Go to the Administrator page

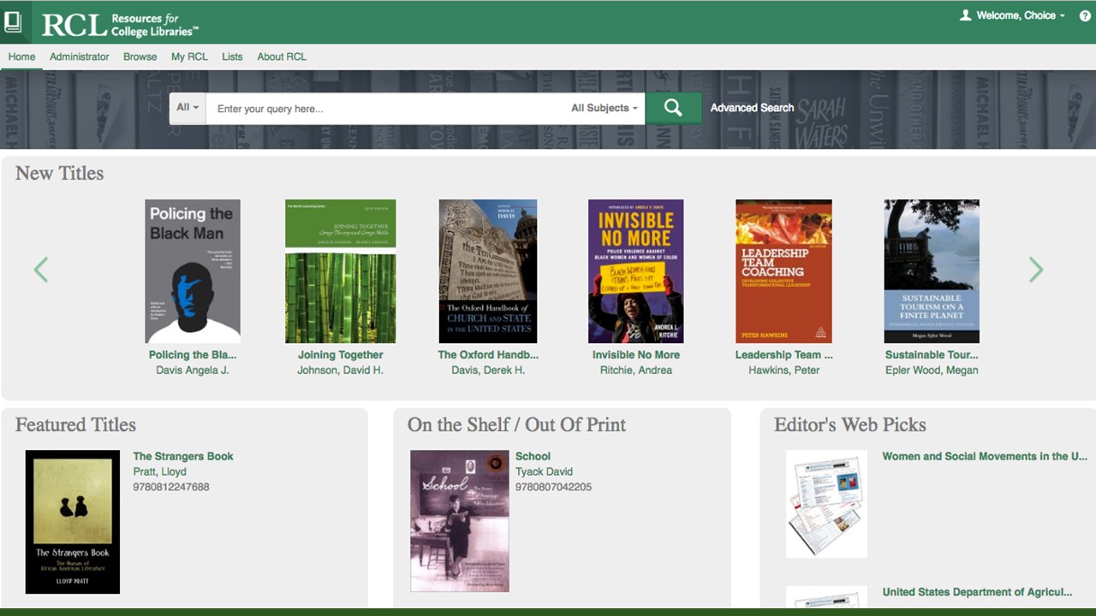click(x=79, y=56)
